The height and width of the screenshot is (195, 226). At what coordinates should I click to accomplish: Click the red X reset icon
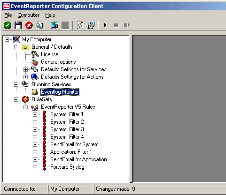point(29,25)
